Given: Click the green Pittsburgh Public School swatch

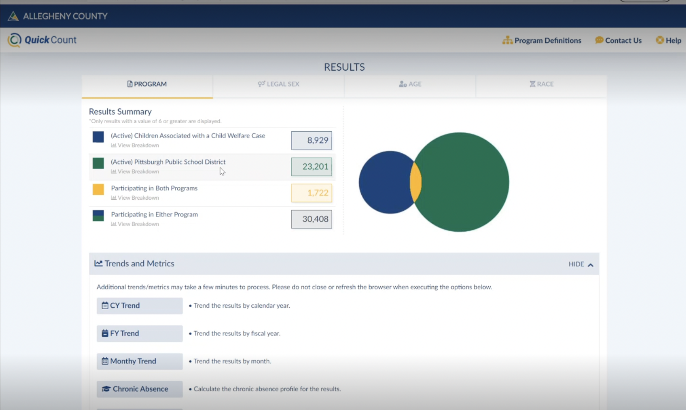Looking at the screenshot, I should coord(98,163).
